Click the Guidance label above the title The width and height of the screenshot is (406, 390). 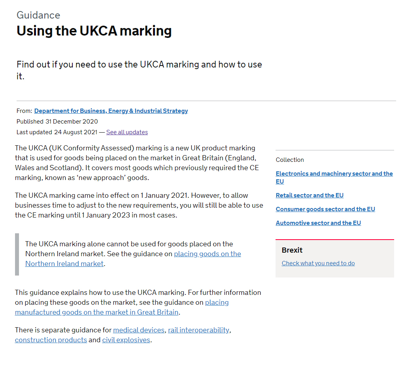pyautogui.click(x=38, y=15)
